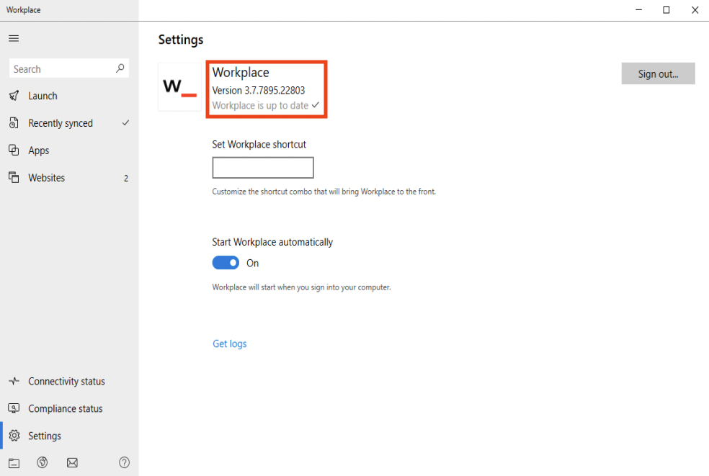Image resolution: width=709 pixels, height=476 pixels.
Task: Open the feedback envelope icon
Action: 72,462
